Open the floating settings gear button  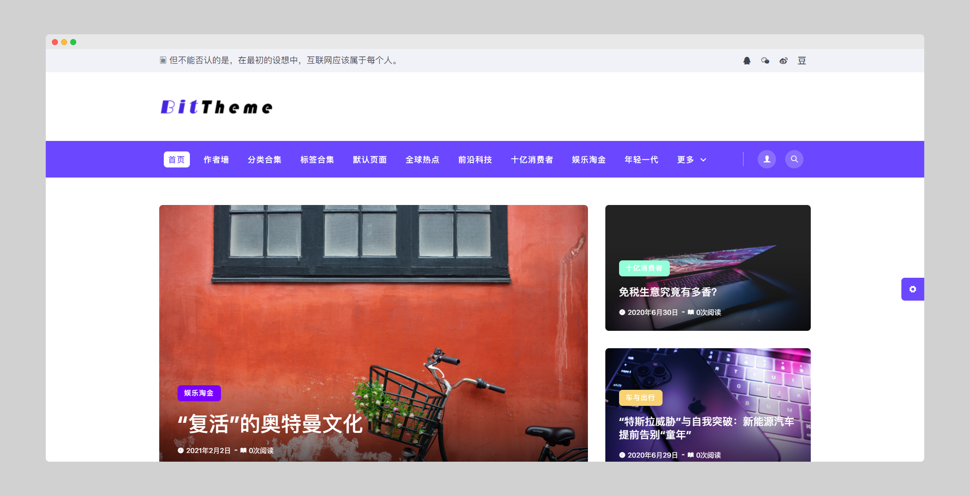pos(913,289)
